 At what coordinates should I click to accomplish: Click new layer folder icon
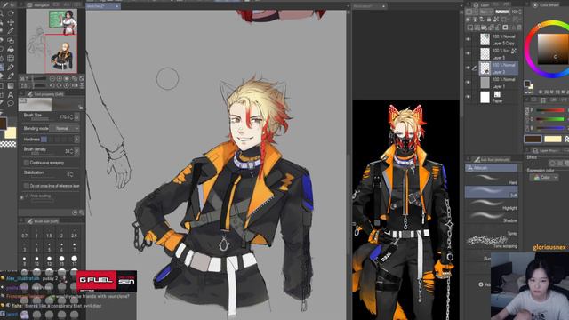(483, 28)
